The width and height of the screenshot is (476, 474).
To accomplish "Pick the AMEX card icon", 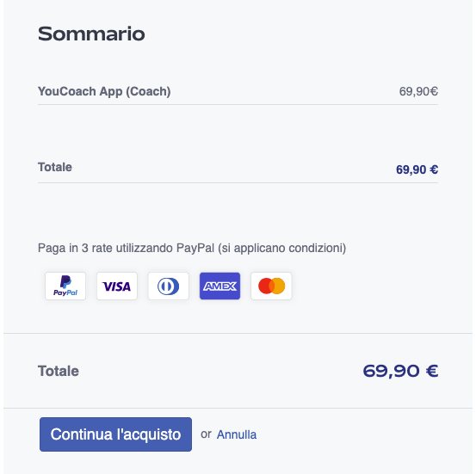I will pyautogui.click(x=219, y=286).
